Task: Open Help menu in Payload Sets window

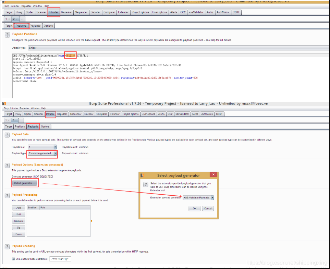Action: pyautogui.click(x=44, y=108)
